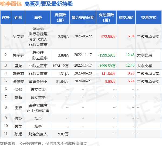Click 付尧's 监事 cell

(x=38, y=118)
